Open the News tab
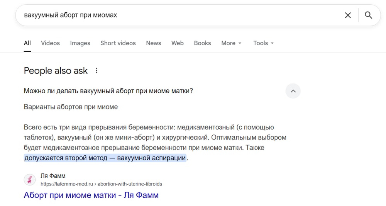 click(154, 43)
